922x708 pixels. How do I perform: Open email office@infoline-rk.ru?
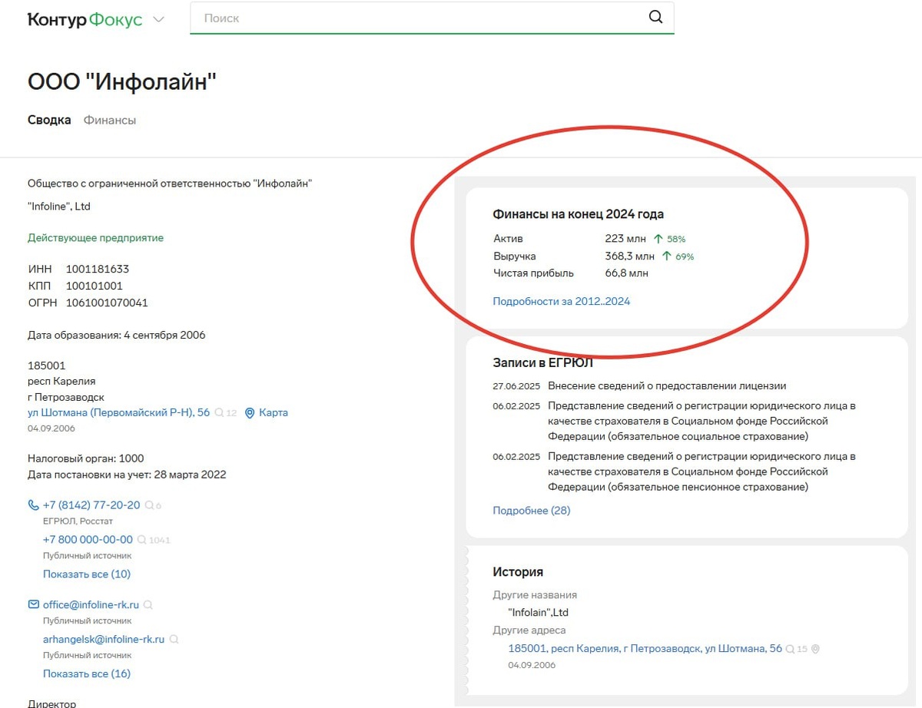tap(91, 604)
